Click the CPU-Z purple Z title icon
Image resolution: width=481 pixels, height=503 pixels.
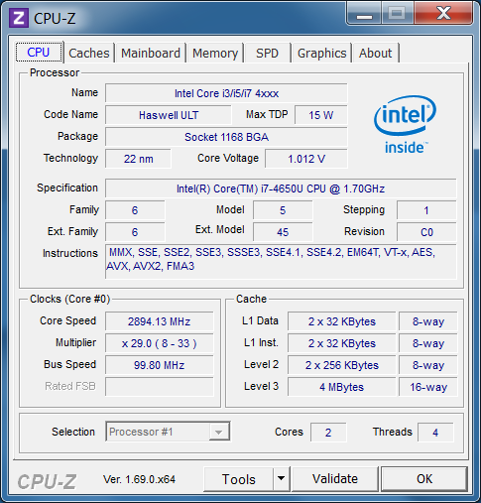(x=19, y=18)
